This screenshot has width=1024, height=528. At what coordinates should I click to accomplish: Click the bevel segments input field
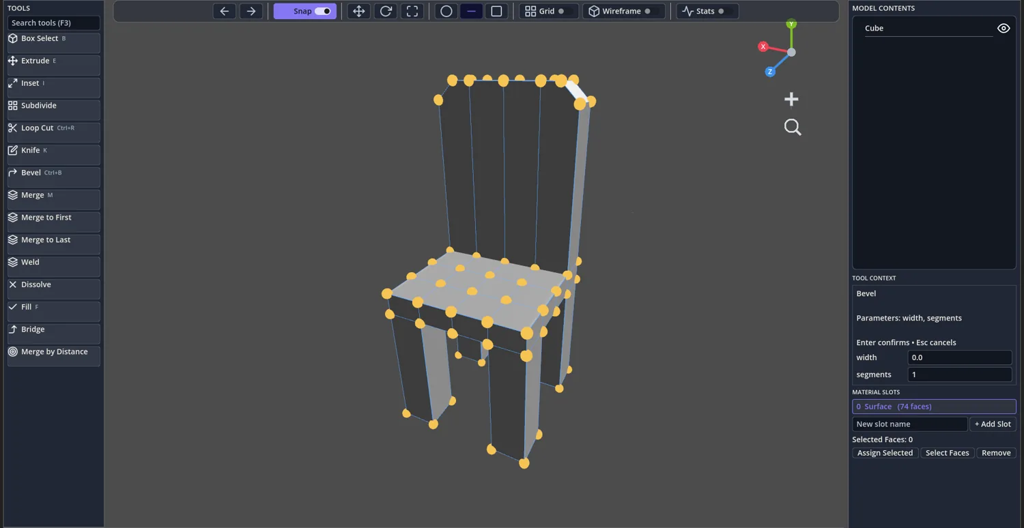[x=960, y=375]
